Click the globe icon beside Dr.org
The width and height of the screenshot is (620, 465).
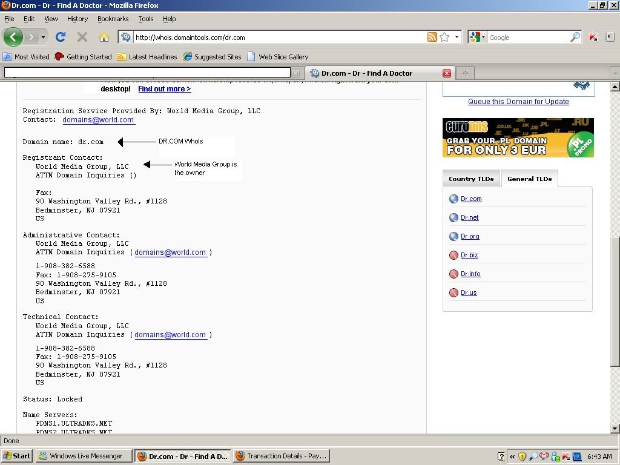click(x=454, y=237)
